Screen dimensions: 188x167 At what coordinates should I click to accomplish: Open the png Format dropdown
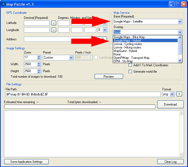(x=172, y=94)
